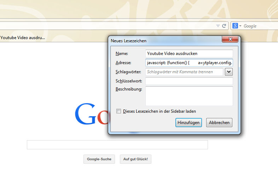Image resolution: width=278 pixels, height=193 pixels.
Task: Enable 'Dieses Lesezeichen in der Sidebar laden'
Action: point(118,111)
